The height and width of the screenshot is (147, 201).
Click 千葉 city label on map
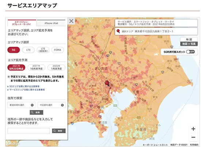point(136,92)
